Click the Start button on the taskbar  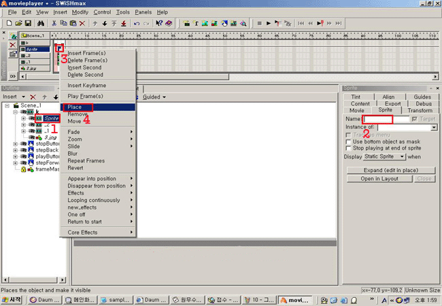pos(12,300)
